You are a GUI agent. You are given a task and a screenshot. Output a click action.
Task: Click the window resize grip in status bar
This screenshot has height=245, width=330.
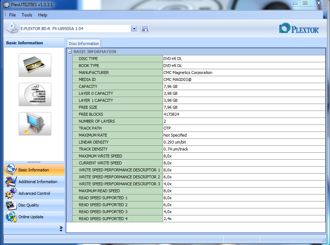coord(324,240)
